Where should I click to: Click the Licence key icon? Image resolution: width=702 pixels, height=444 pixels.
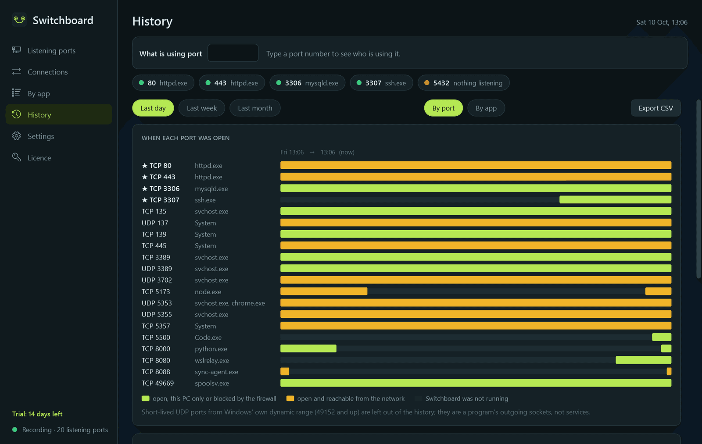pyautogui.click(x=17, y=157)
